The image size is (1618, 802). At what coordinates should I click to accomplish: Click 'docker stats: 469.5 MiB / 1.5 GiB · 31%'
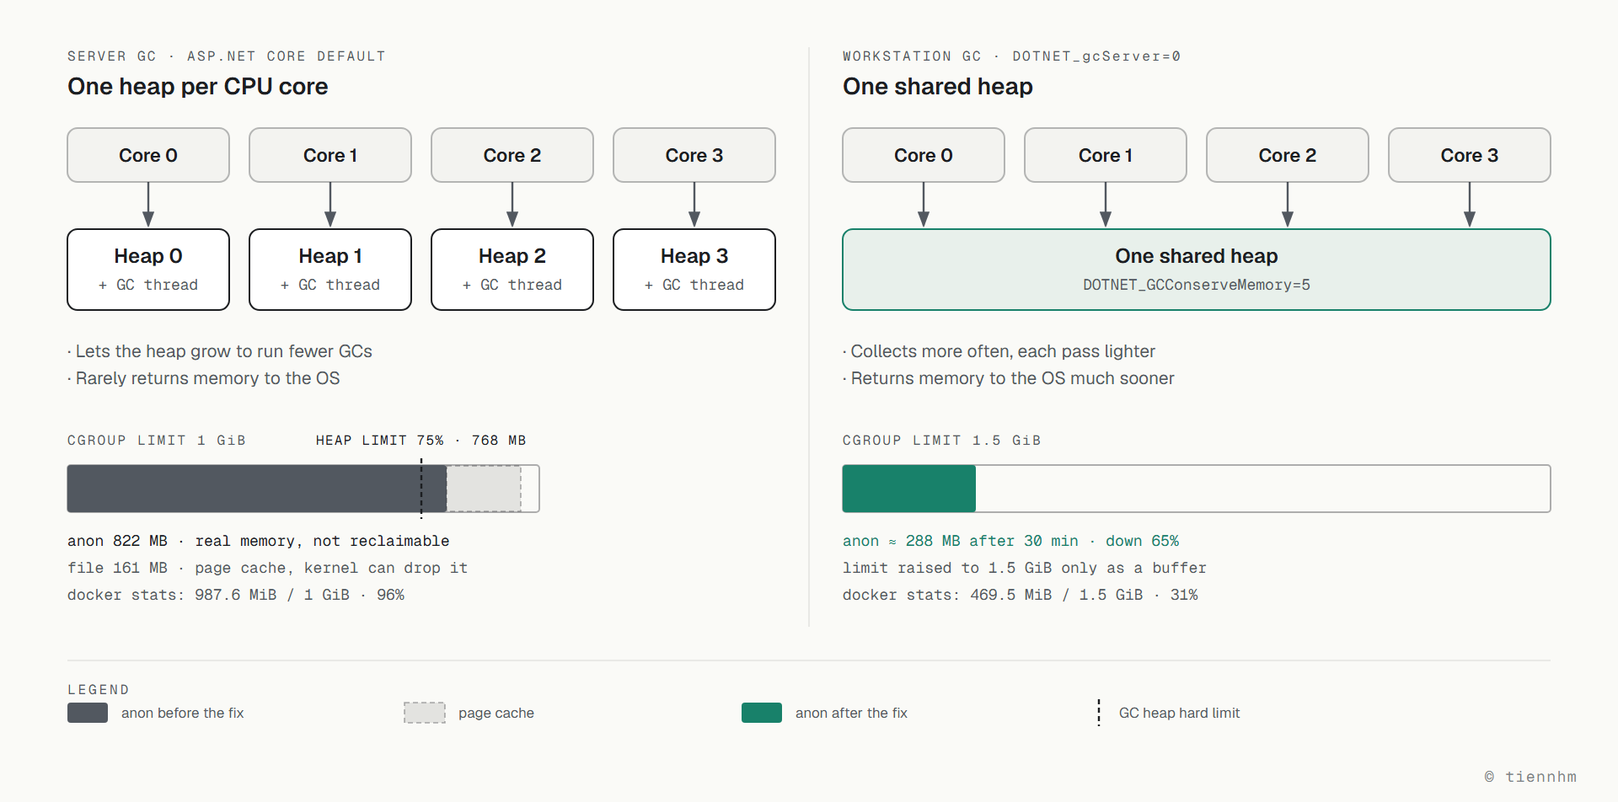click(x=1021, y=595)
